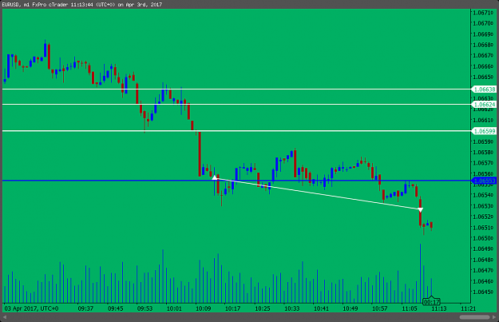The height and width of the screenshot is (322, 499).
Task: Click the 09:37 time axis label
Action: click(x=85, y=308)
